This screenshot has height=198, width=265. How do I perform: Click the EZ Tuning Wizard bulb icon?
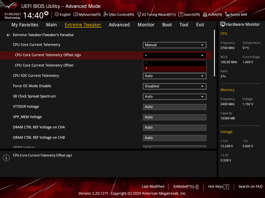pos(139,14)
